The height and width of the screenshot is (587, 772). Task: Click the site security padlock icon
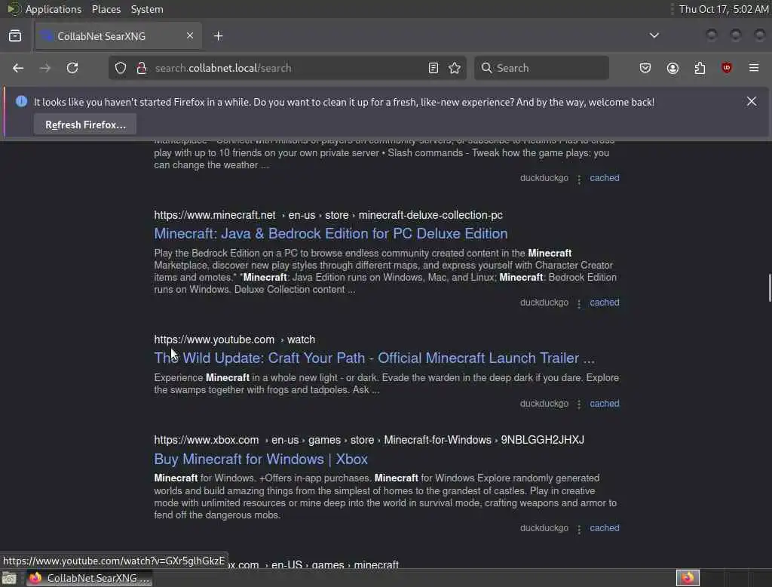point(142,68)
